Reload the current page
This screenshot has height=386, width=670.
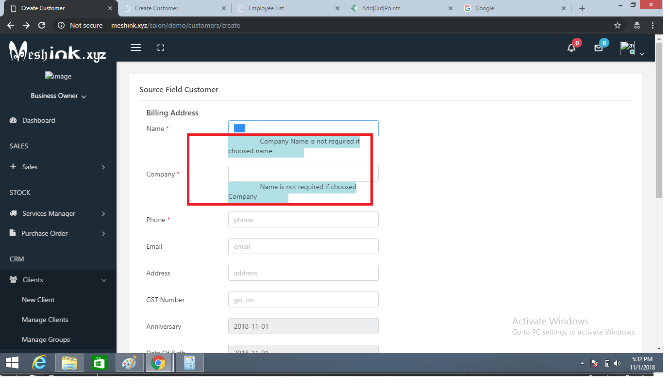coord(42,25)
